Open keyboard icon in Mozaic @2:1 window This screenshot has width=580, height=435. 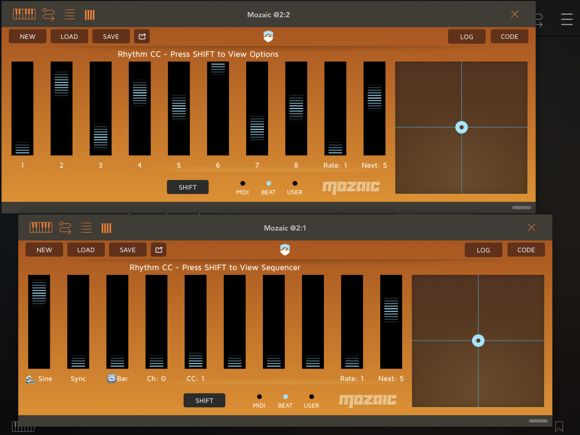41,228
